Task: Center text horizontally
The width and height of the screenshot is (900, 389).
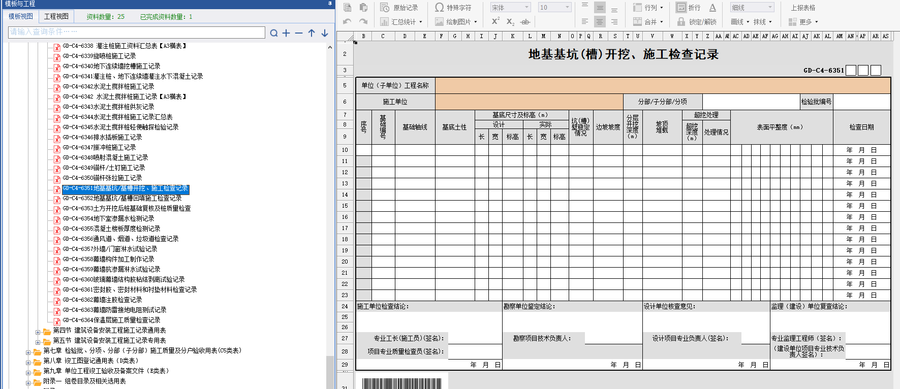Action: pyautogui.click(x=600, y=22)
